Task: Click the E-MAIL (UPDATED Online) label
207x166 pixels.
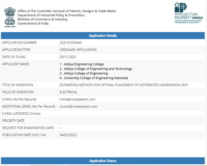Action: click(21, 113)
